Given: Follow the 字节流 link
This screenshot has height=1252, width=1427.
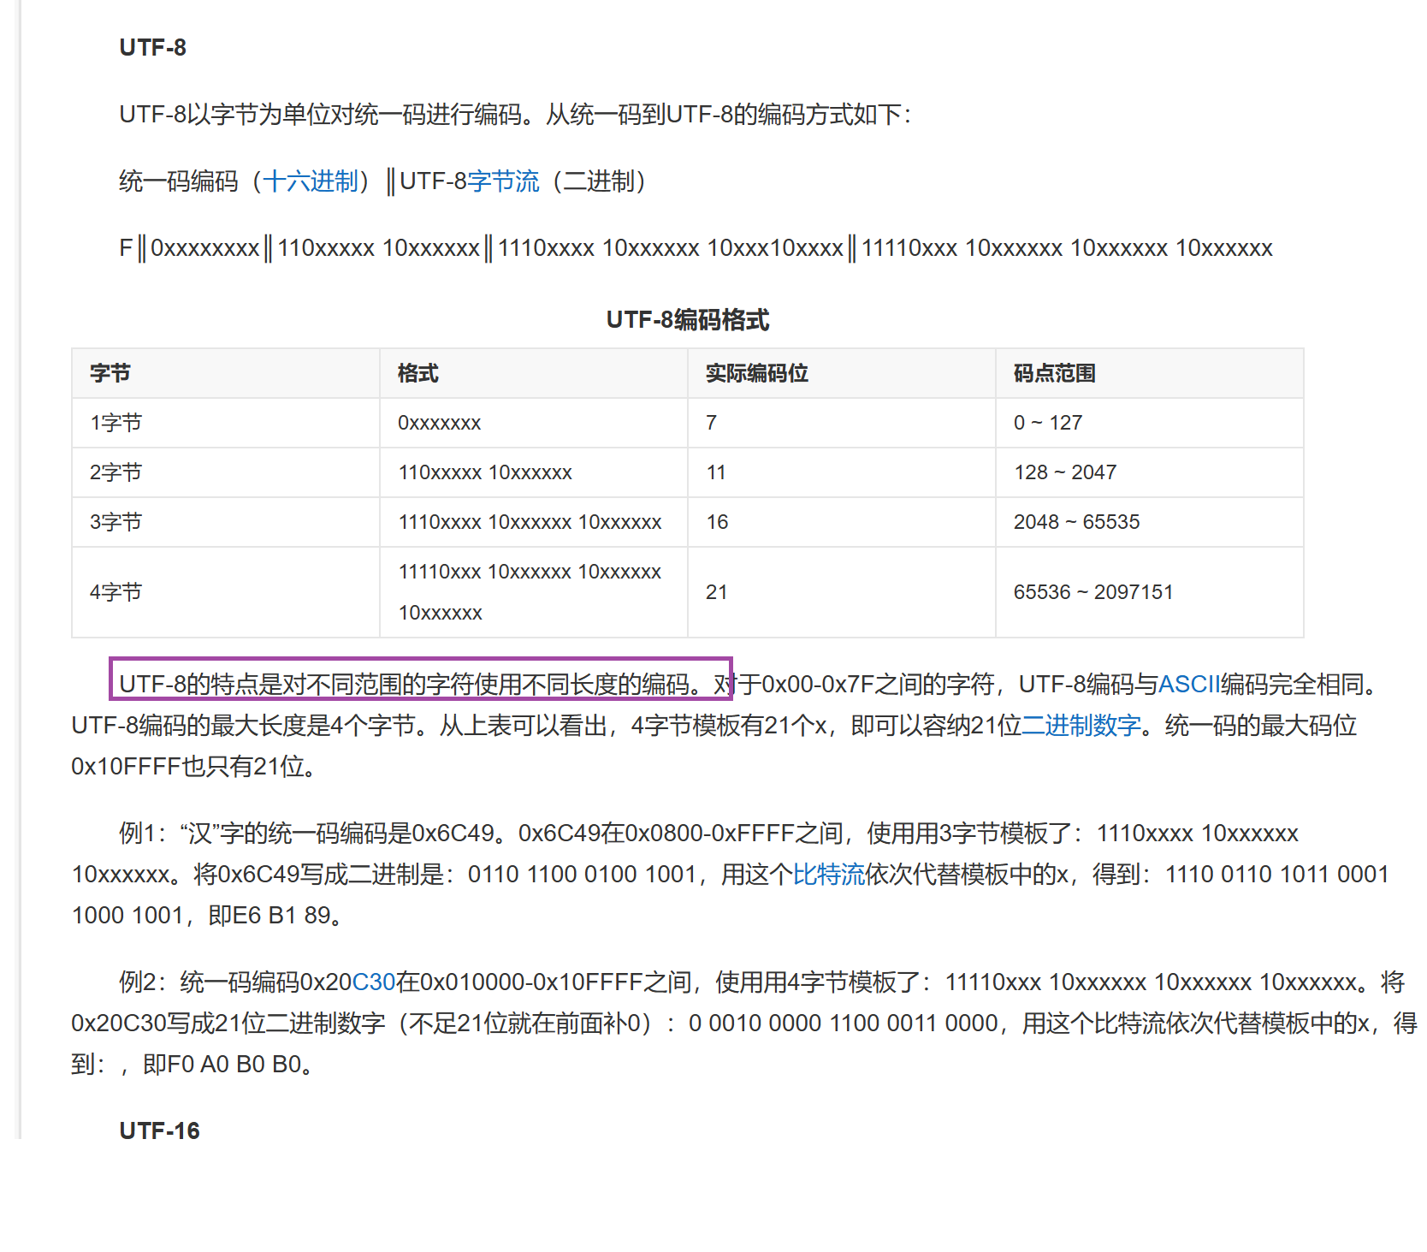Looking at the screenshot, I should coord(503,181).
